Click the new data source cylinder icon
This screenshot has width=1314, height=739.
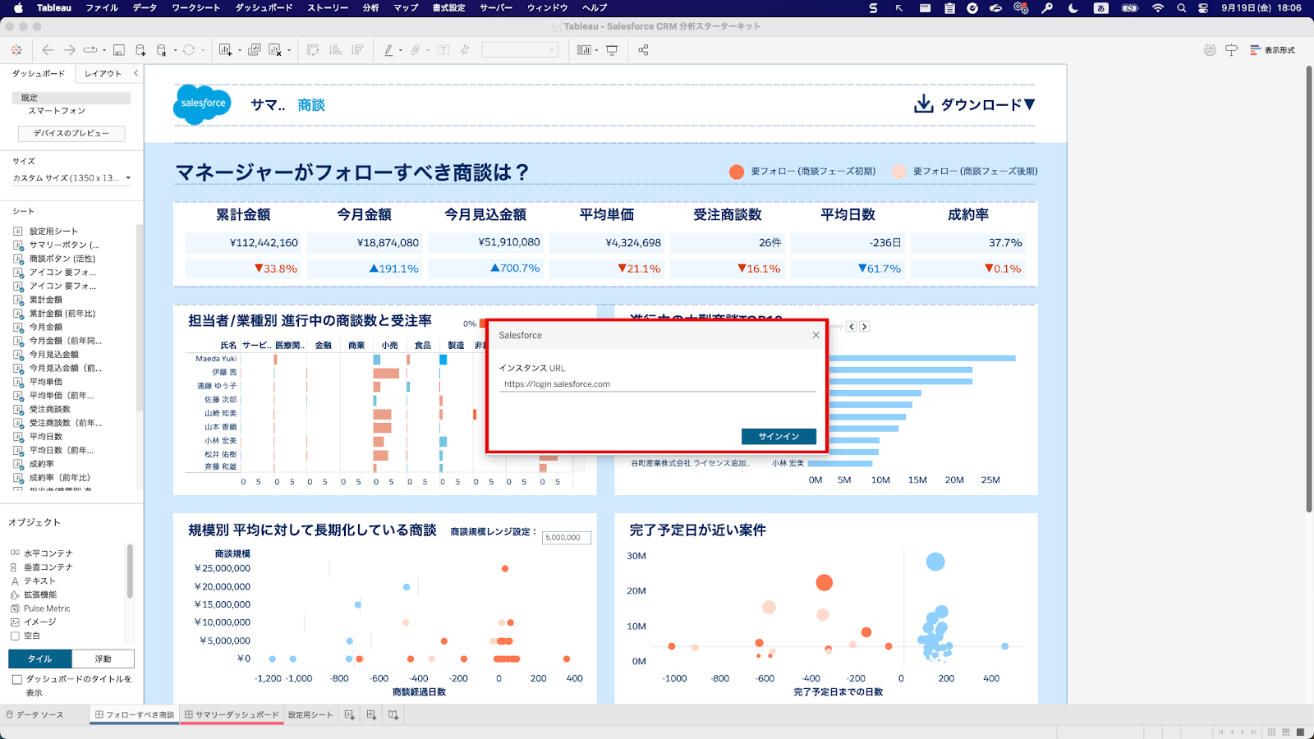[140, 50]
